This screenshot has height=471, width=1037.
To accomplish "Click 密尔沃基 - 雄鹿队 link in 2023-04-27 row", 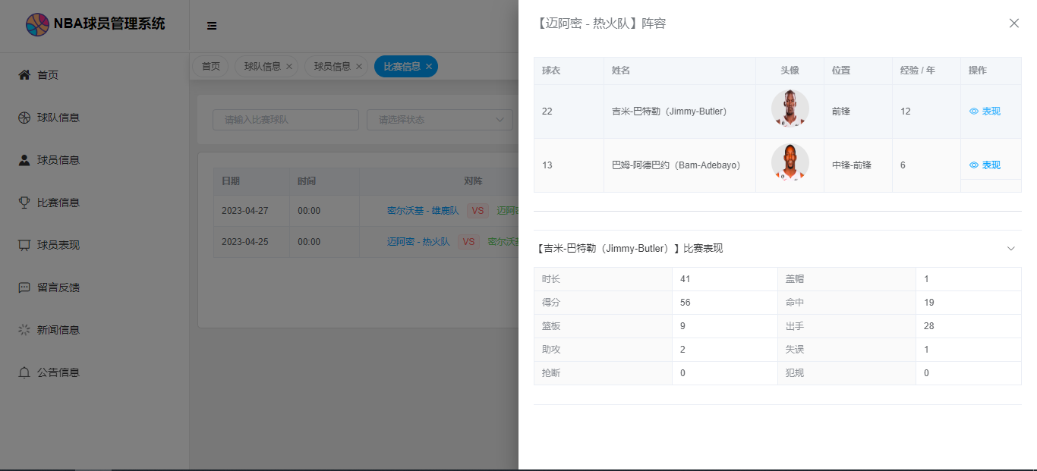I will [423, 211].
